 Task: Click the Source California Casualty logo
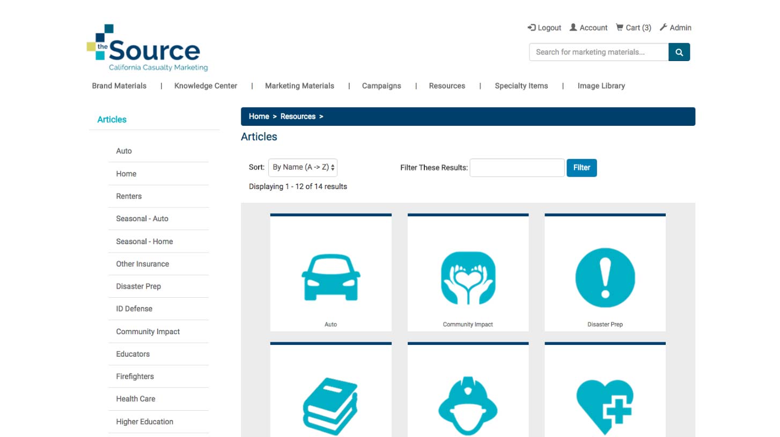pos(147,48)
